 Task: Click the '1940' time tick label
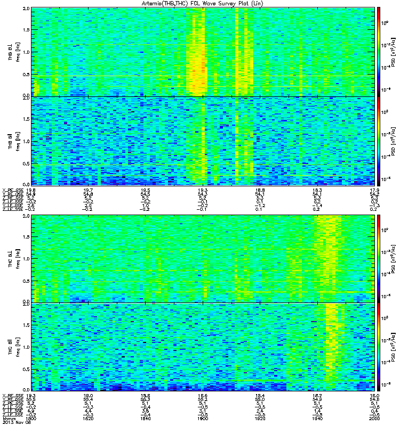(317, 419)
